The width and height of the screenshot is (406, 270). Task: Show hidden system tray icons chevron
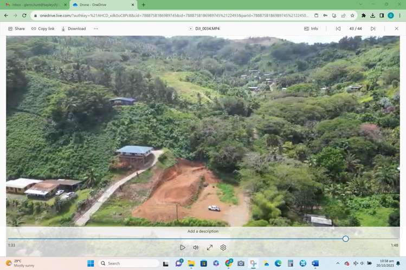[338, 264]
